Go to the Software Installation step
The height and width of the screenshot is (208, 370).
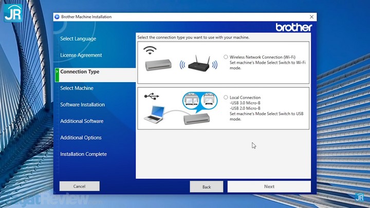82,105
